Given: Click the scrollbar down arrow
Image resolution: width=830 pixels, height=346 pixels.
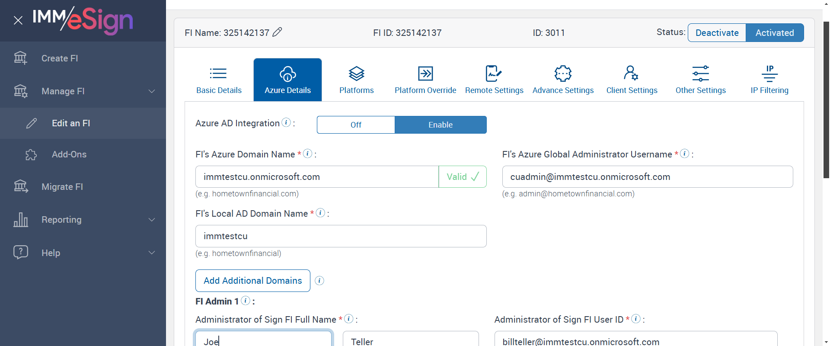Looking at the screenshot, I should tap(826, 342).
